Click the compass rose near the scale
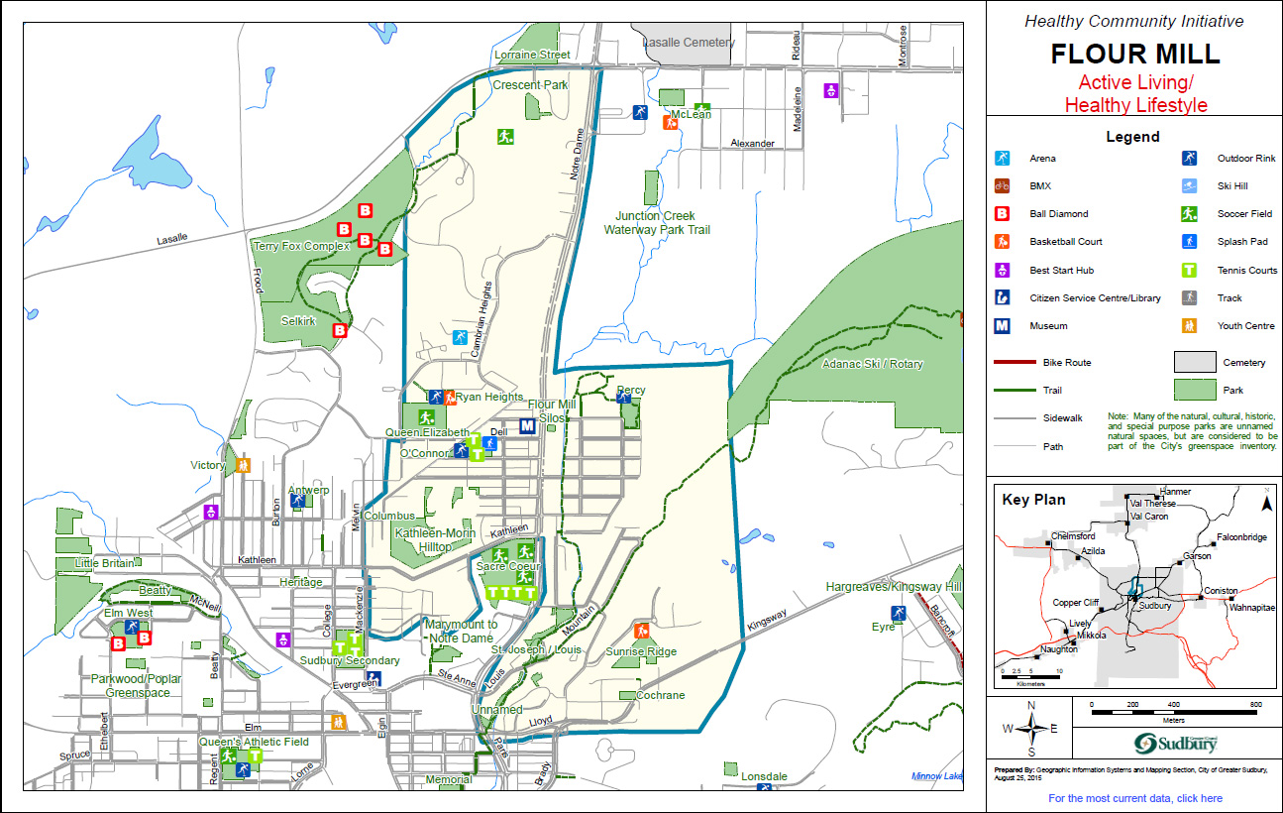The image size is (1283, 813). (x=1032, y=726)
